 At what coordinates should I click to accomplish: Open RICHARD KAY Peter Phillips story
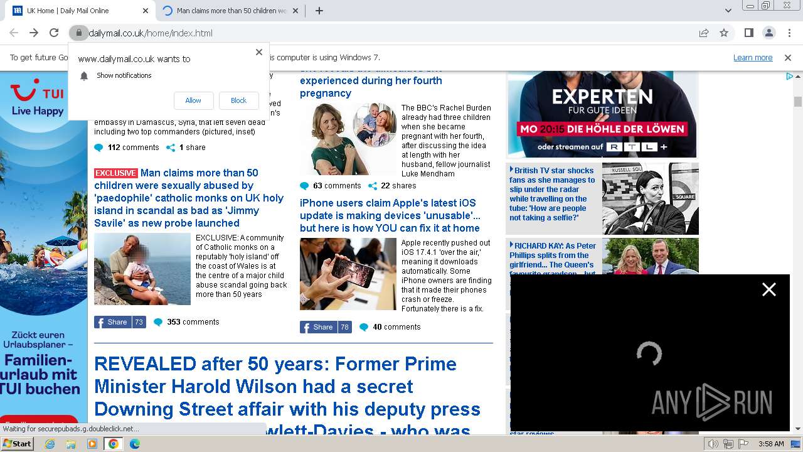pyautogui.click(x=553, y=256)
